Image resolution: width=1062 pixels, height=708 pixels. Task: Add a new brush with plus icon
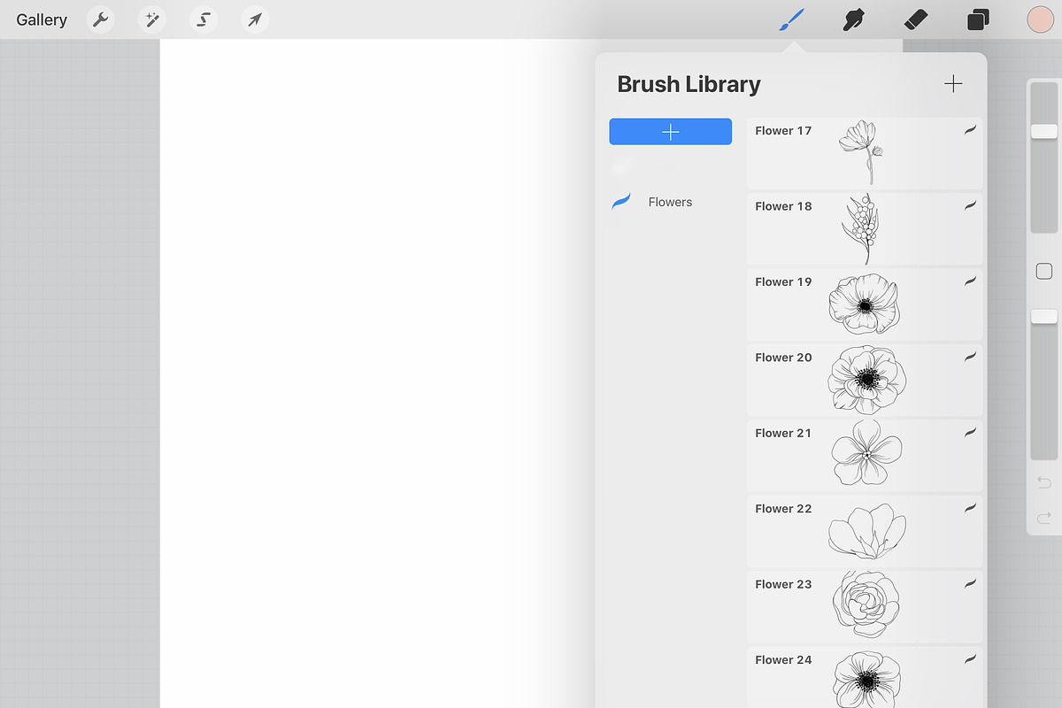pos(953,84)
